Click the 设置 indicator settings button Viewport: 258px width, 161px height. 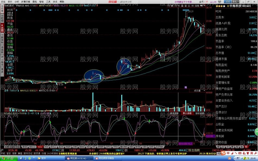tap(7, 147)
